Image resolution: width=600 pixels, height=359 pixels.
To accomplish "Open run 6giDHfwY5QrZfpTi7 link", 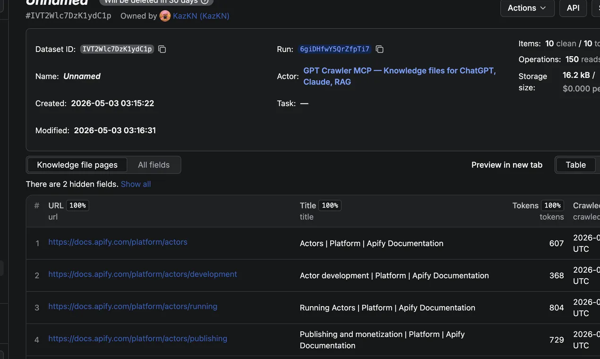I will point(334,49).
